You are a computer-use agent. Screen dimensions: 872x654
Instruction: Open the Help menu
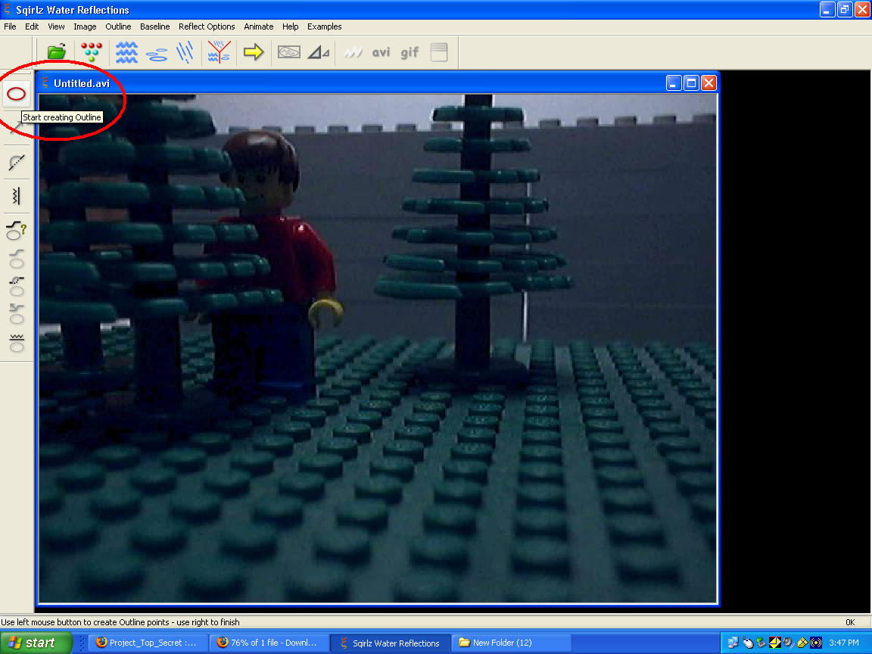click(291, 26)
